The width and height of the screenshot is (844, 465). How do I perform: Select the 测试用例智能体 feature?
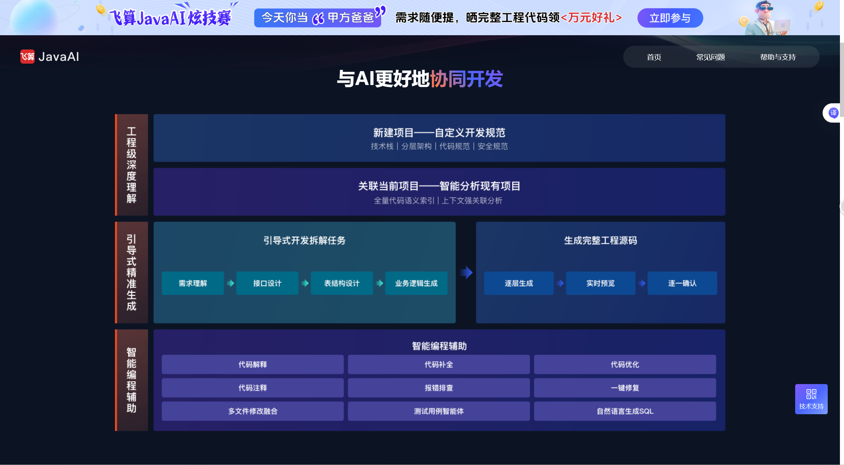[x=439, y=411]
